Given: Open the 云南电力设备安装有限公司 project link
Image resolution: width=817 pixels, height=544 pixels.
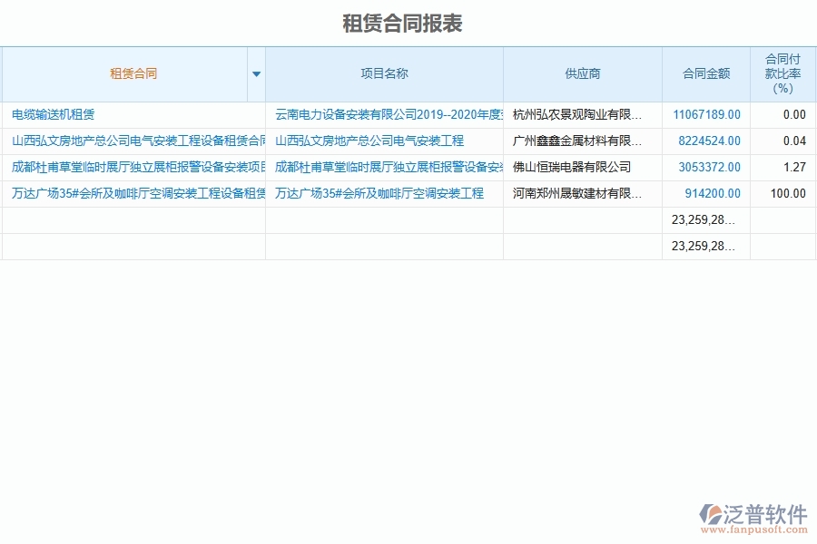Looking at the screenshot, I should click(389, 115).
